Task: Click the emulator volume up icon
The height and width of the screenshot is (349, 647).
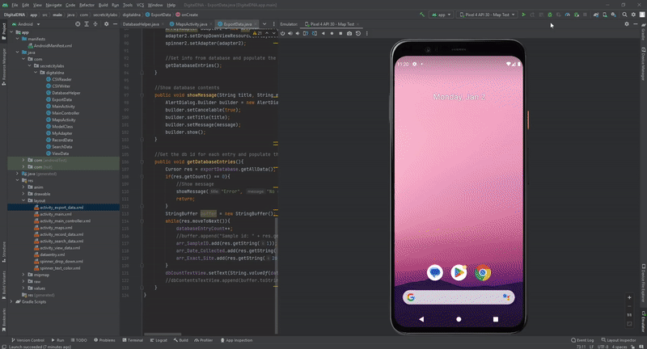Action: click(290, 33)
